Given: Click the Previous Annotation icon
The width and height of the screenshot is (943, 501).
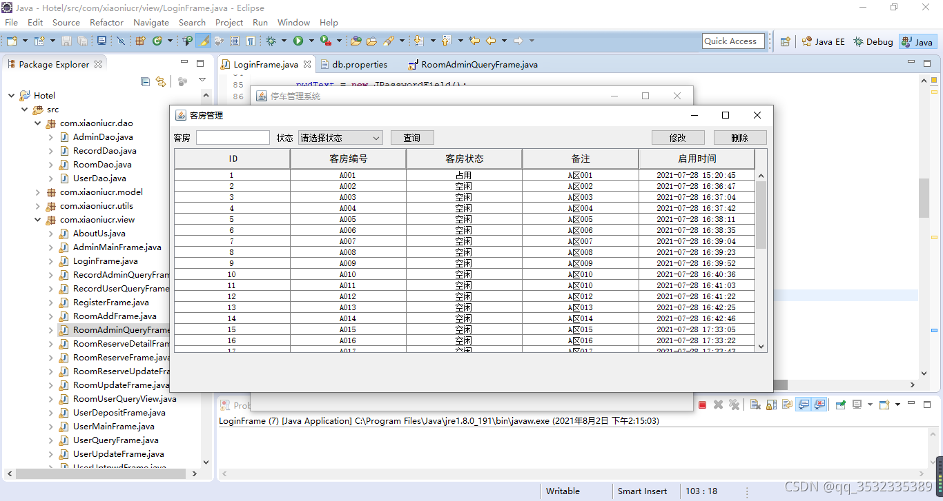Looking at the screenshot, I should click(446, 41).
